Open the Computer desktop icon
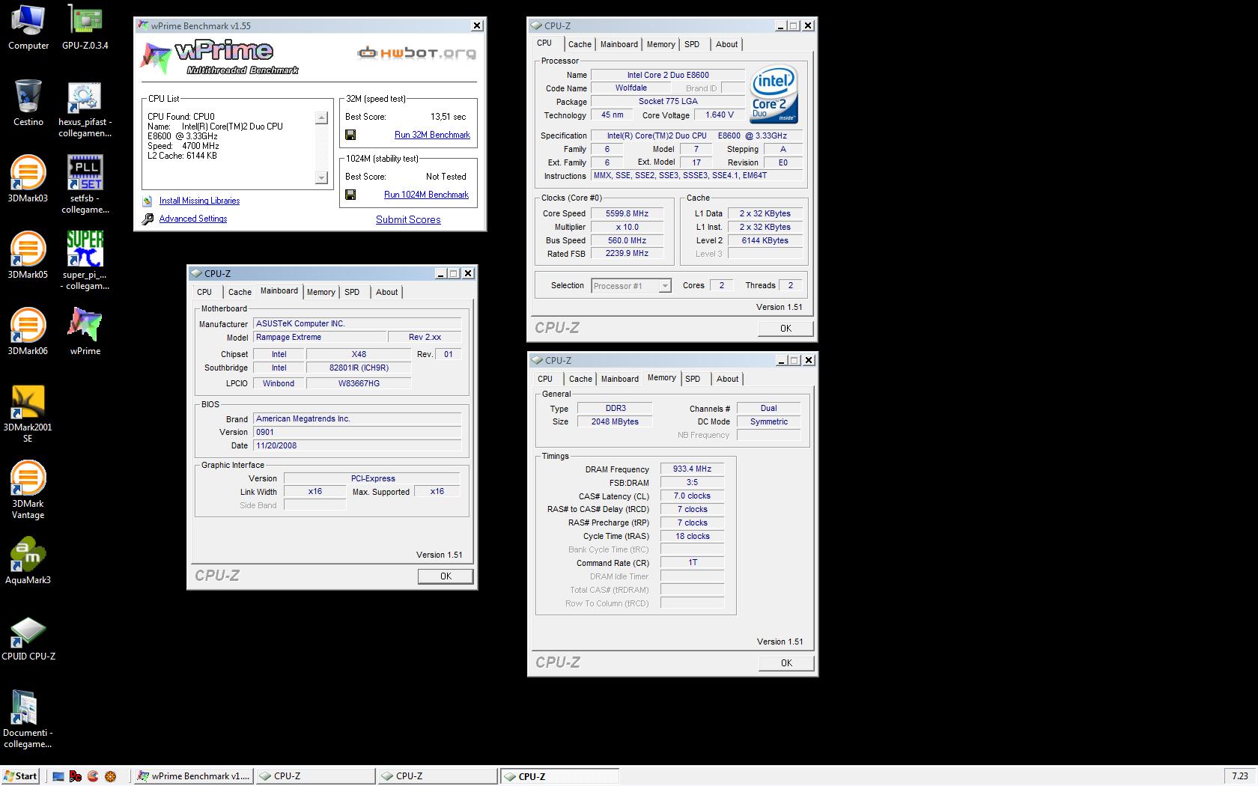1258x786 pixels. [28, 28]
